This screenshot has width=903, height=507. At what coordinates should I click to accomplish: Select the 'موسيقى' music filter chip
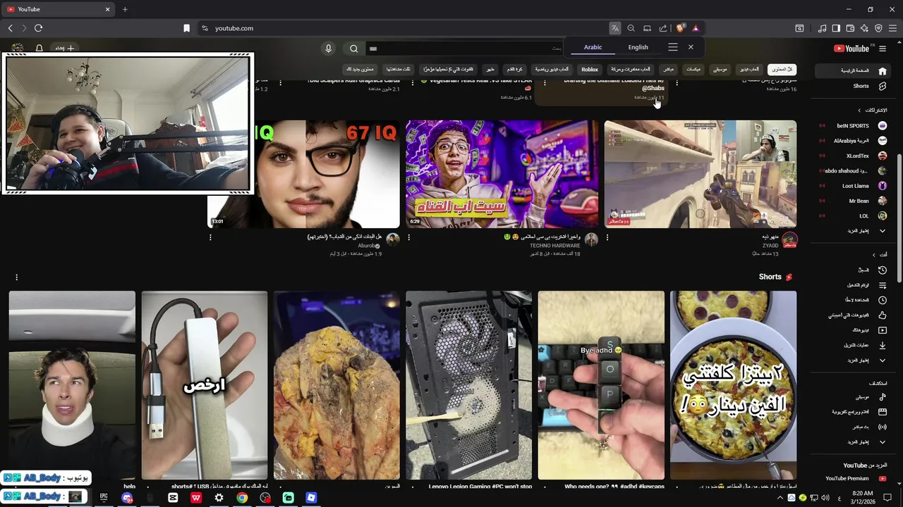tap(720, 69)
